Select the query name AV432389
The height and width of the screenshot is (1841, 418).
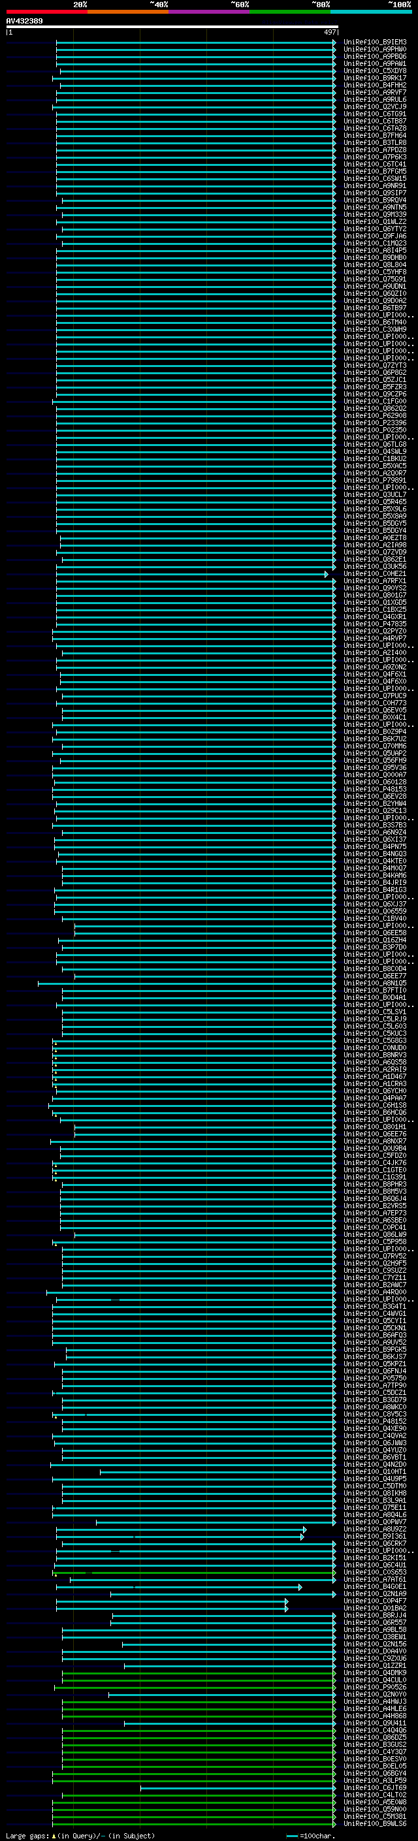(24, 21)
